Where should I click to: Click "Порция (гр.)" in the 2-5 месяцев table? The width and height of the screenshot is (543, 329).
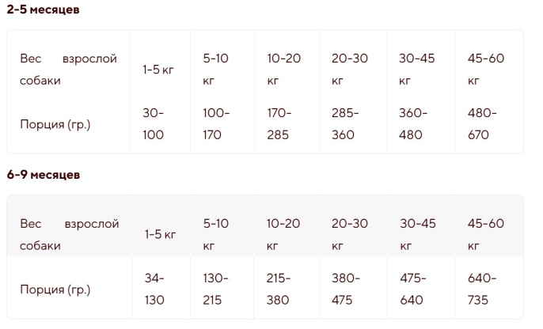coord(55,123)
